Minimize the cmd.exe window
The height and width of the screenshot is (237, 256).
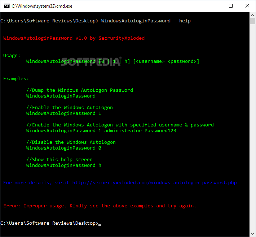[215, 6]
